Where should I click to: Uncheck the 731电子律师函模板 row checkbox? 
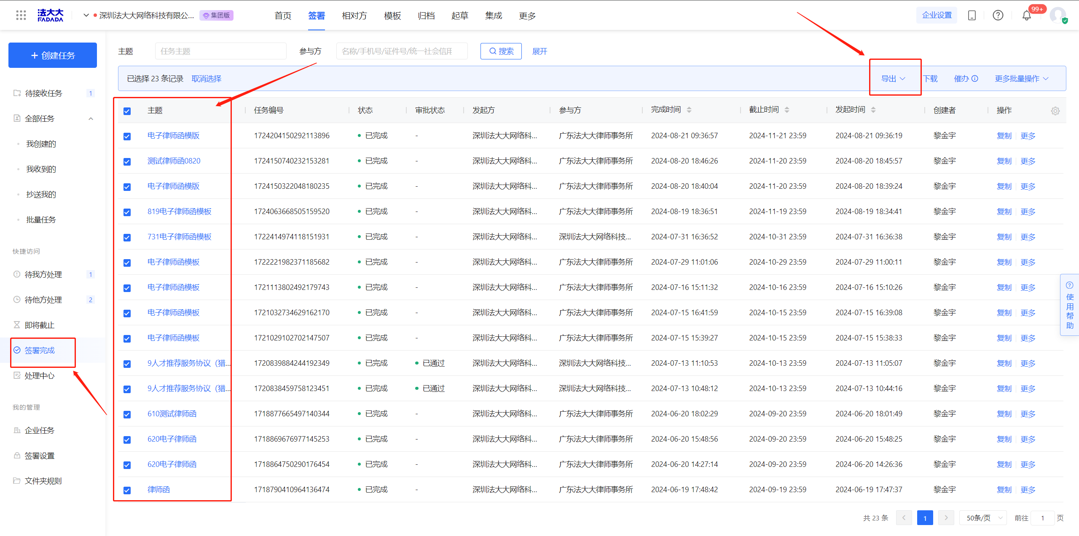(x=127, y=237)
